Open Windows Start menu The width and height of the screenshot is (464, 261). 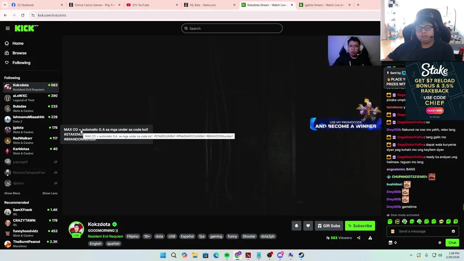[x=163, y=255]
